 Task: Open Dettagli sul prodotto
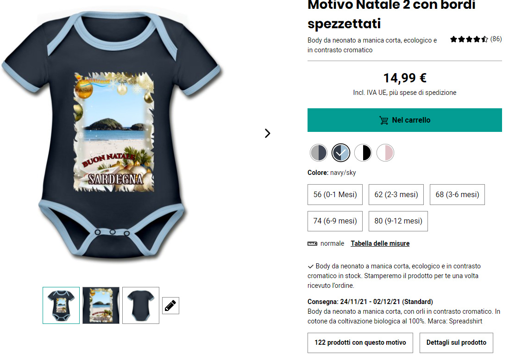point(456,342)
